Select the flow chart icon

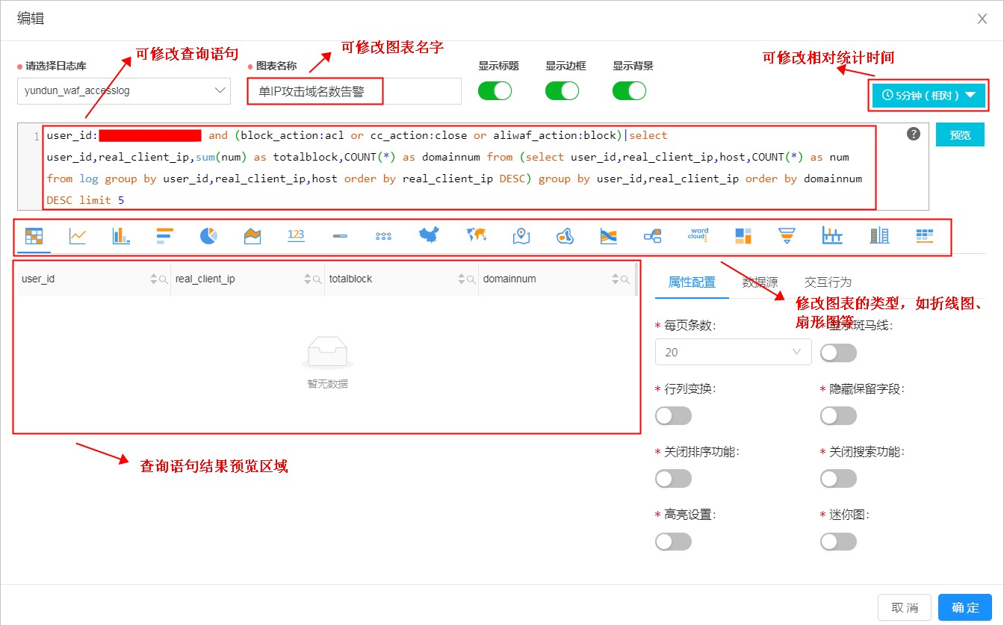point(383,236)
